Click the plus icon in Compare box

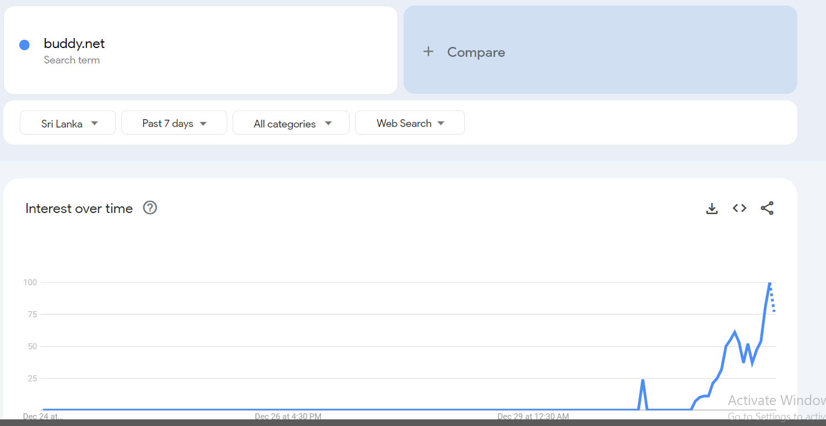[x=428, y=52]
